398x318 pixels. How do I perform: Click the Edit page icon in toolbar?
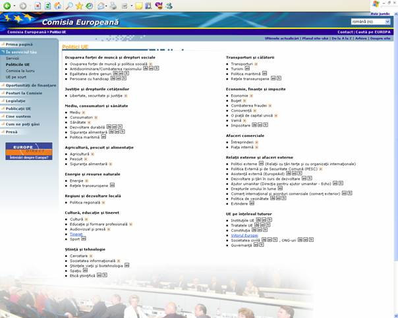click(125, 6)
